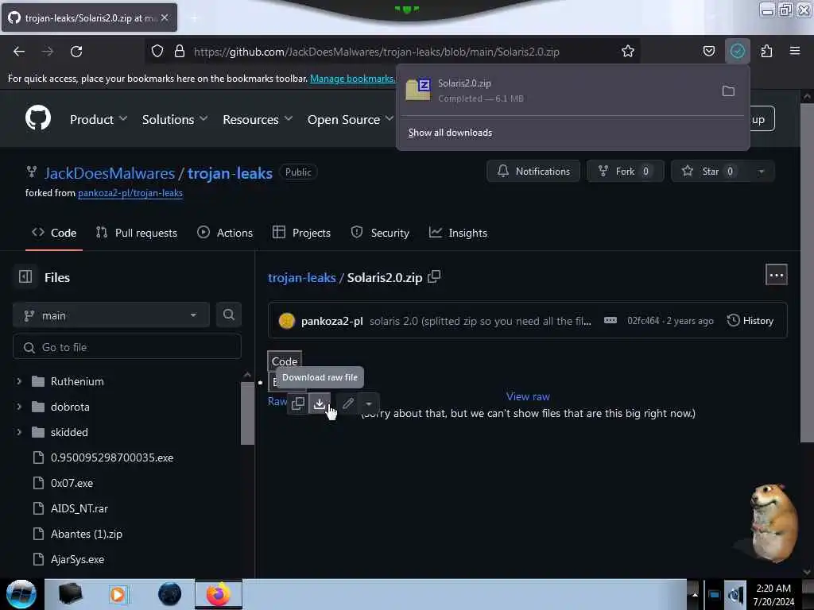814x610 pixels.
Task: Open the Product dropdown menu
Action: [99, 119]
